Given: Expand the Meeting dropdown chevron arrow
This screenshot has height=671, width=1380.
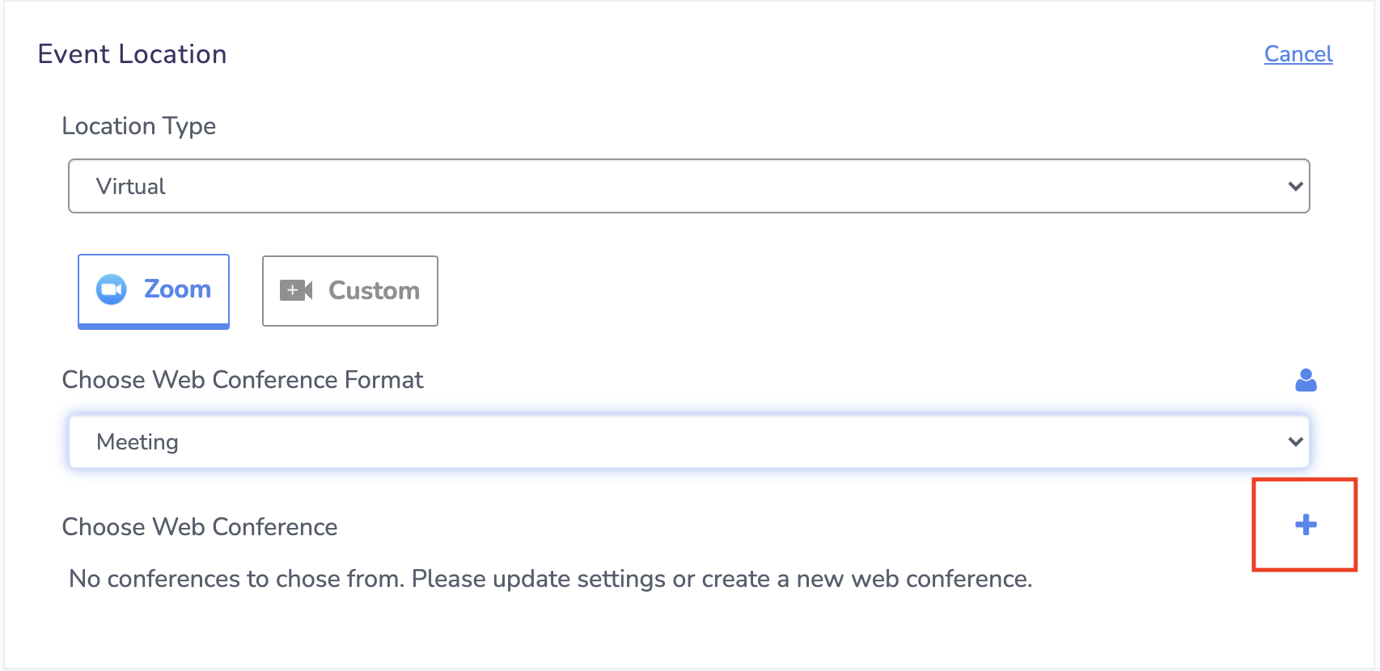Looking at the screenshot, I should (1295, 441).
